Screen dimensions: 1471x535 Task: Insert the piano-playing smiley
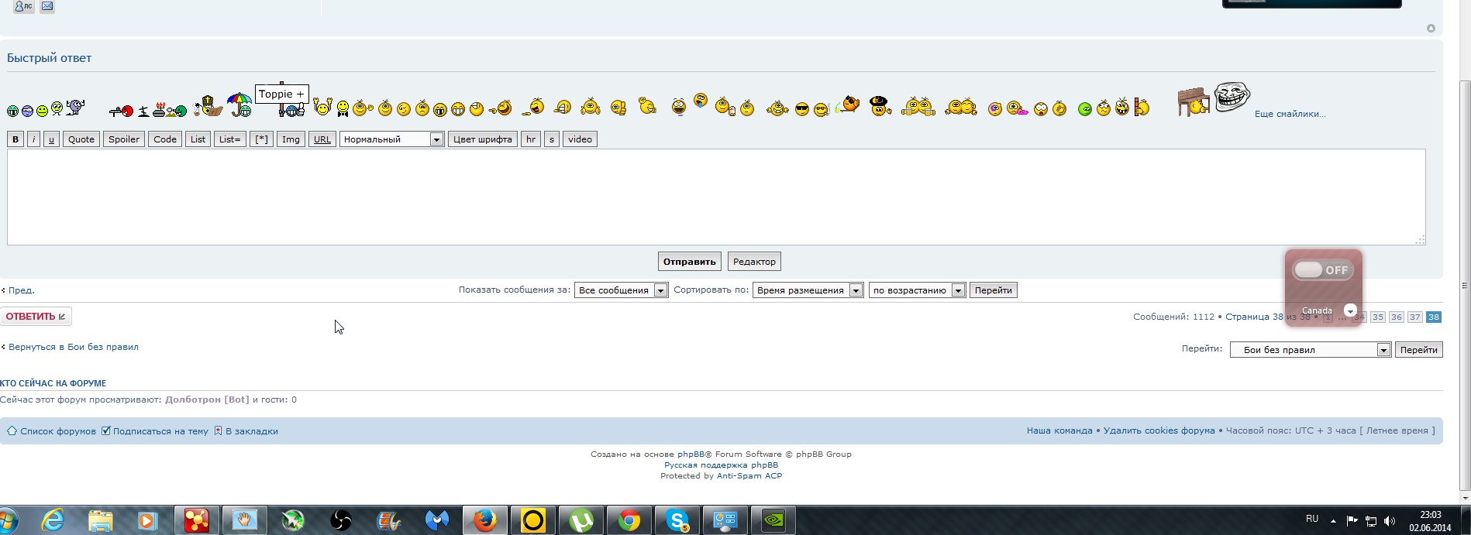[x=1193, y=102]
